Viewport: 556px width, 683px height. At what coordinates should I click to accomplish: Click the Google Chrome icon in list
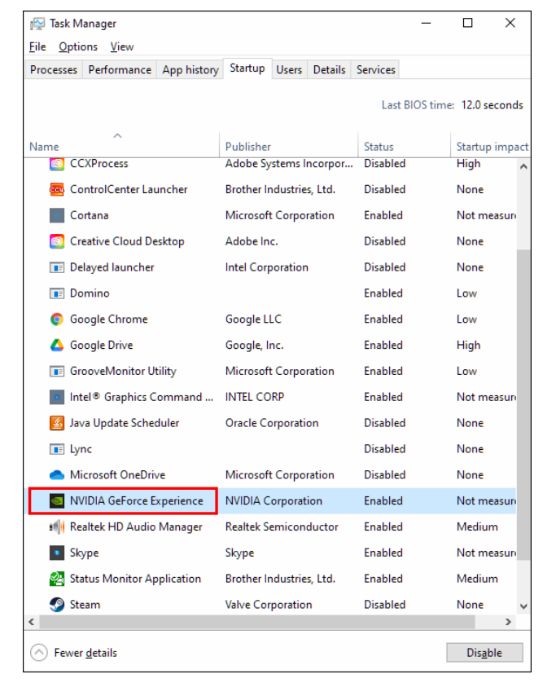(57, 319)
